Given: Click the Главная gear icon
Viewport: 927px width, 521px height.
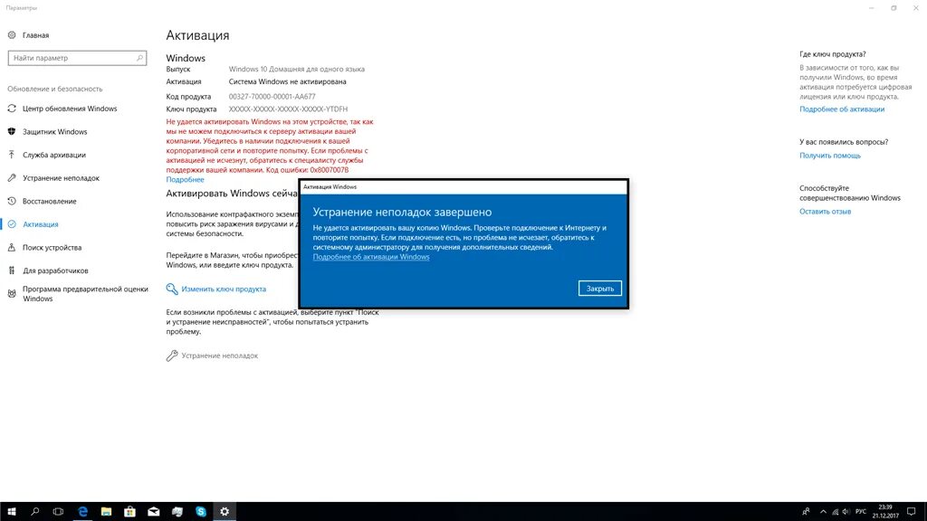Looking at the screenshot, I should tap(12, 35).
